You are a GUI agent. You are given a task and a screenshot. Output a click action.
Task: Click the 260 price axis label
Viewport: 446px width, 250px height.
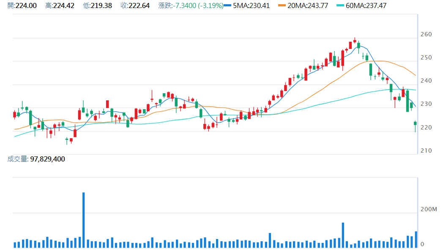[427, 35]
